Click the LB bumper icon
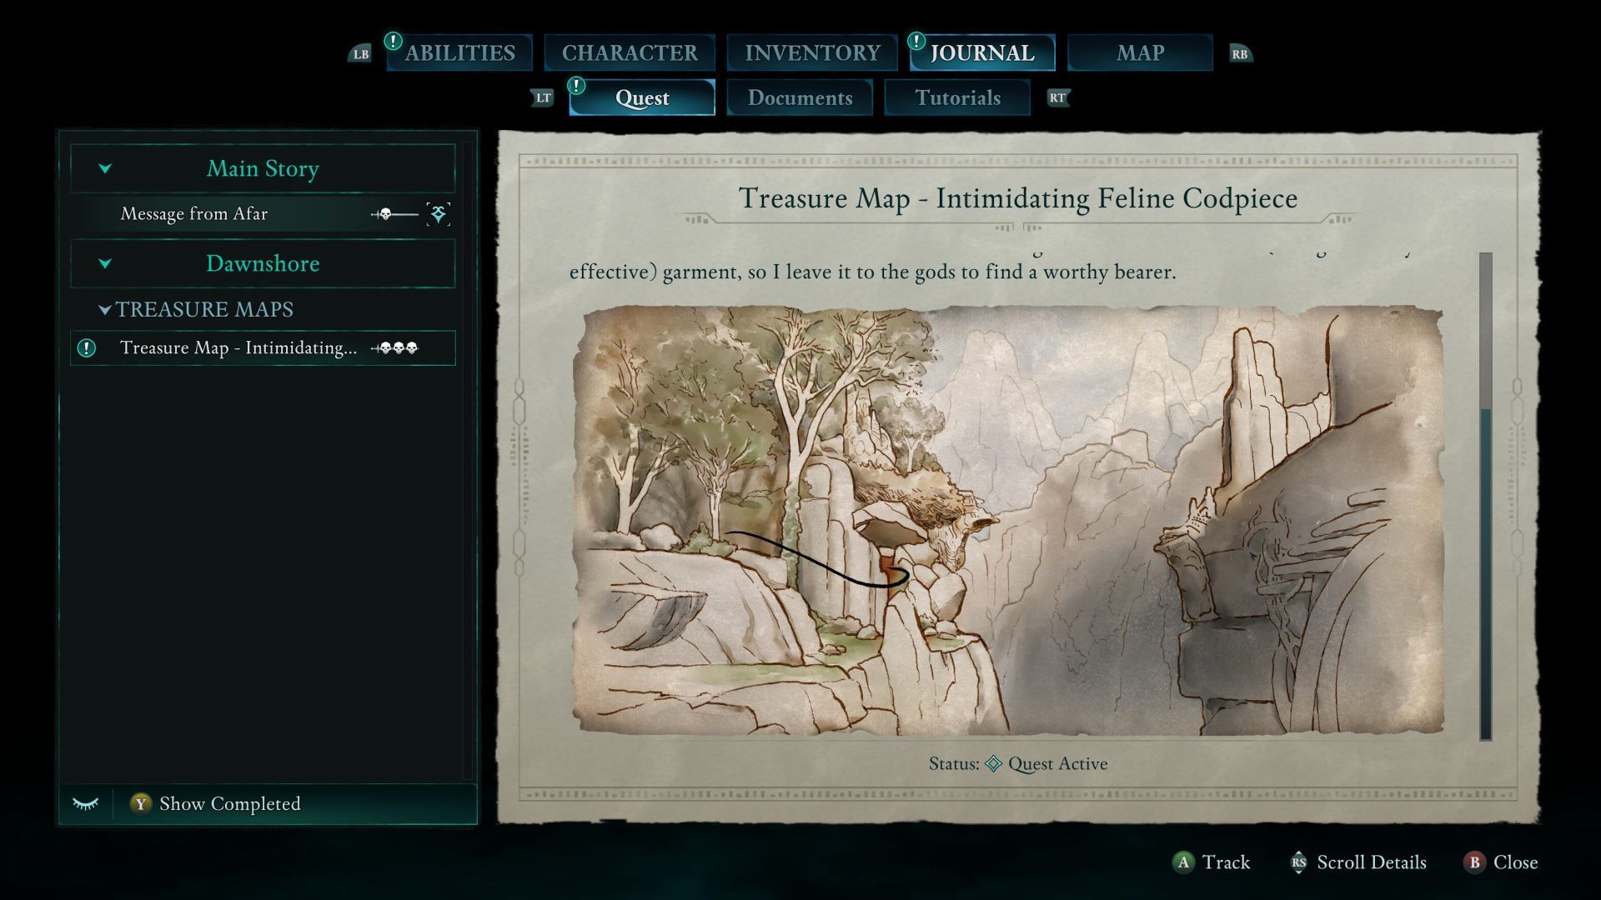1601x900 pixels. (360, 54)
